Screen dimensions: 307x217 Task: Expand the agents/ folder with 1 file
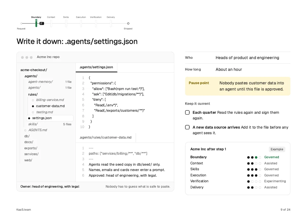(34, 88)
